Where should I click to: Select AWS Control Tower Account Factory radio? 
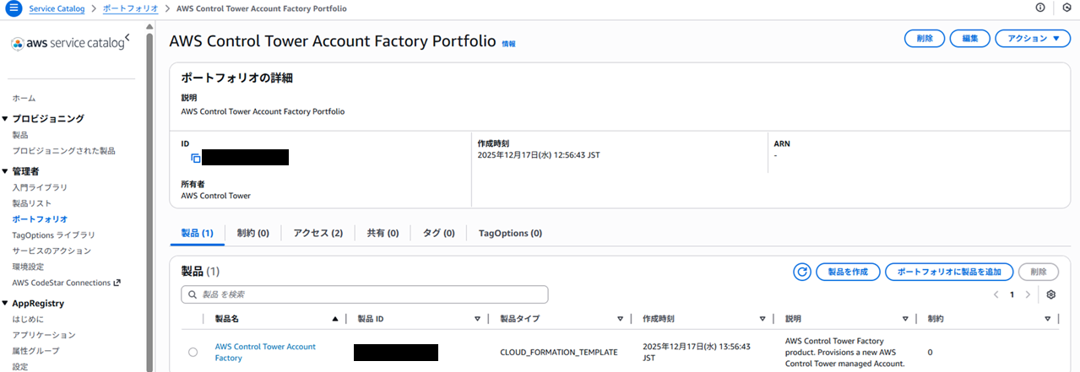point(193,353)
